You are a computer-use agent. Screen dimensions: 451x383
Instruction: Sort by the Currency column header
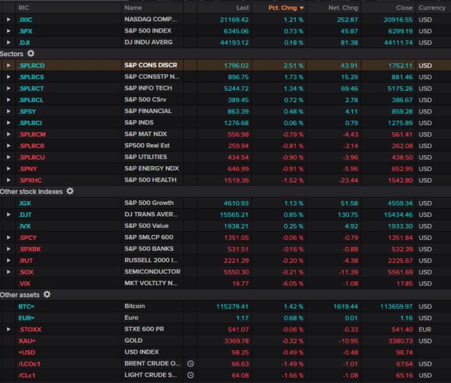pos(432,8)
